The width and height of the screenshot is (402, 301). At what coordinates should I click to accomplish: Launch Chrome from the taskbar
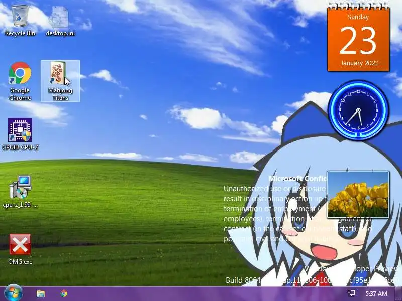[x=64, y=294]
